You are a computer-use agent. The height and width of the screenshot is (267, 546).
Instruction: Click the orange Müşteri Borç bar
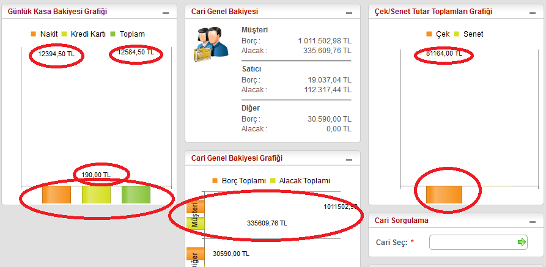[195, 207]
